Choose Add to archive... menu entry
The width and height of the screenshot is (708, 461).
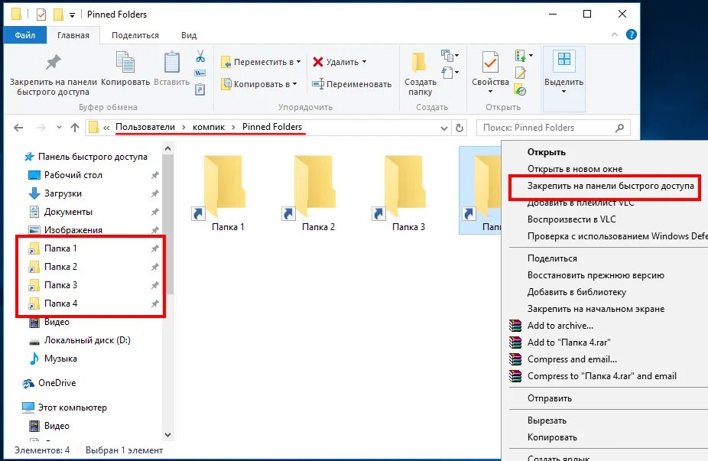coord(560,326)
